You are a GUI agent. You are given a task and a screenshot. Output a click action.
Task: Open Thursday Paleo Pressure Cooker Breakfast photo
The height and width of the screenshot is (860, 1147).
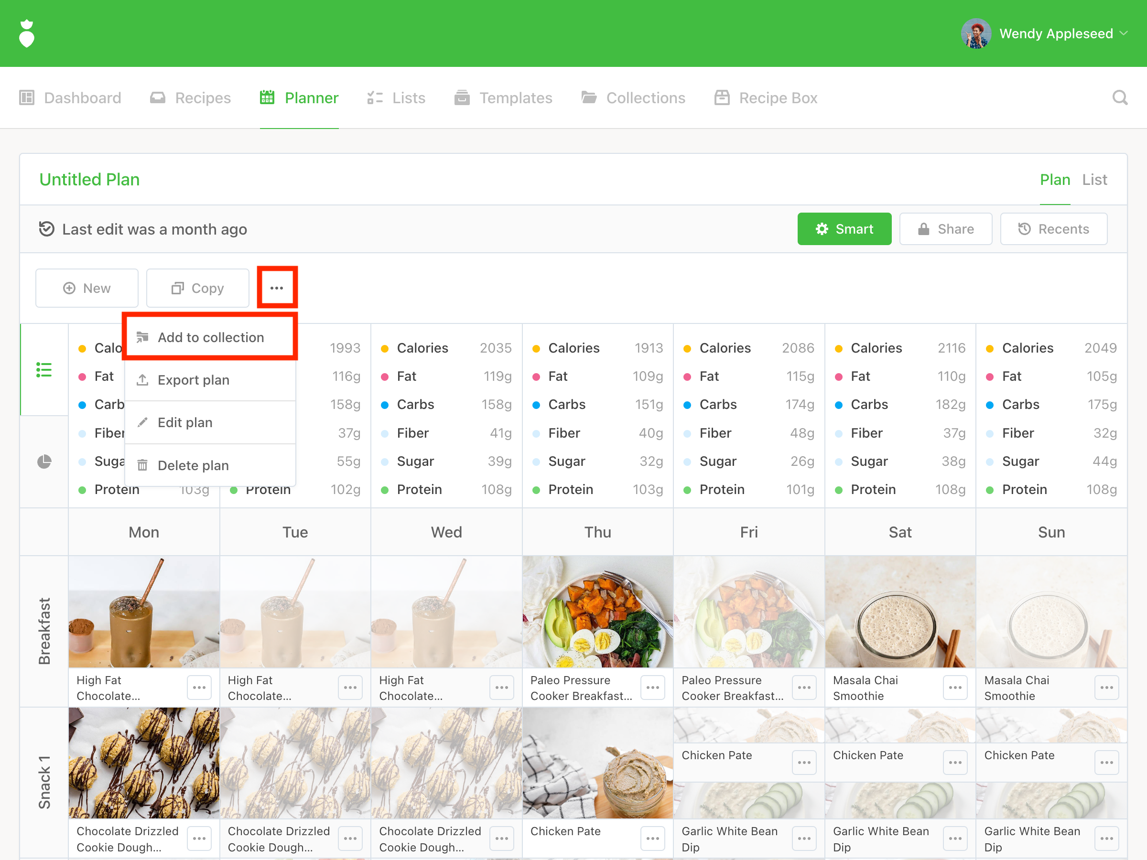click(597, 612)
